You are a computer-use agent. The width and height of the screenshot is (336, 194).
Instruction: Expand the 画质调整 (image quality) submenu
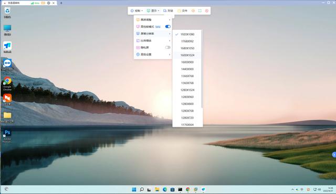pyautogui.click(x=153, y=20)
